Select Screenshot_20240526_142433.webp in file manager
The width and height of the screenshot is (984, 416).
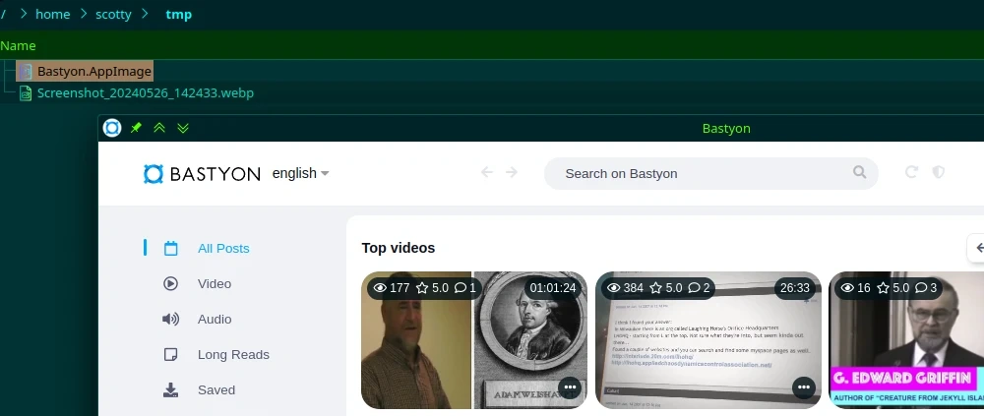146,93
